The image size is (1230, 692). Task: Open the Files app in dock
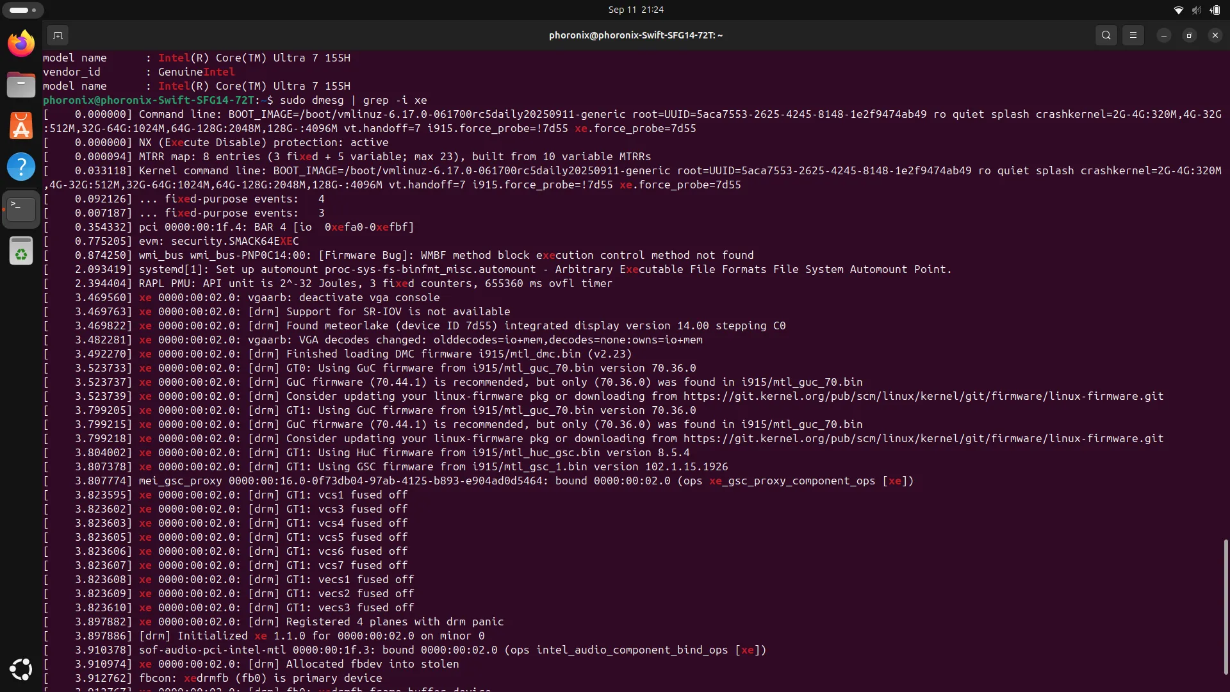21,85
